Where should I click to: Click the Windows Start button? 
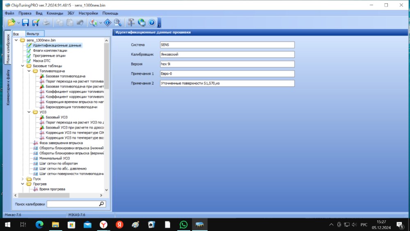click(7, 224)
